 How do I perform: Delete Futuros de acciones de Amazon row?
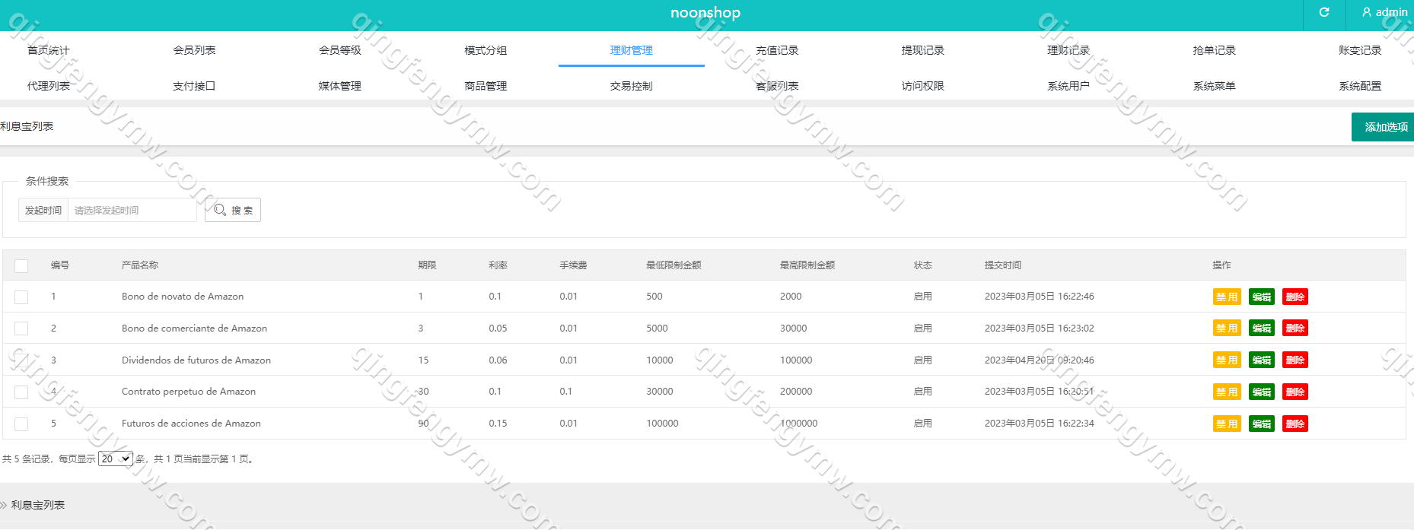[x=1295, y=424]
